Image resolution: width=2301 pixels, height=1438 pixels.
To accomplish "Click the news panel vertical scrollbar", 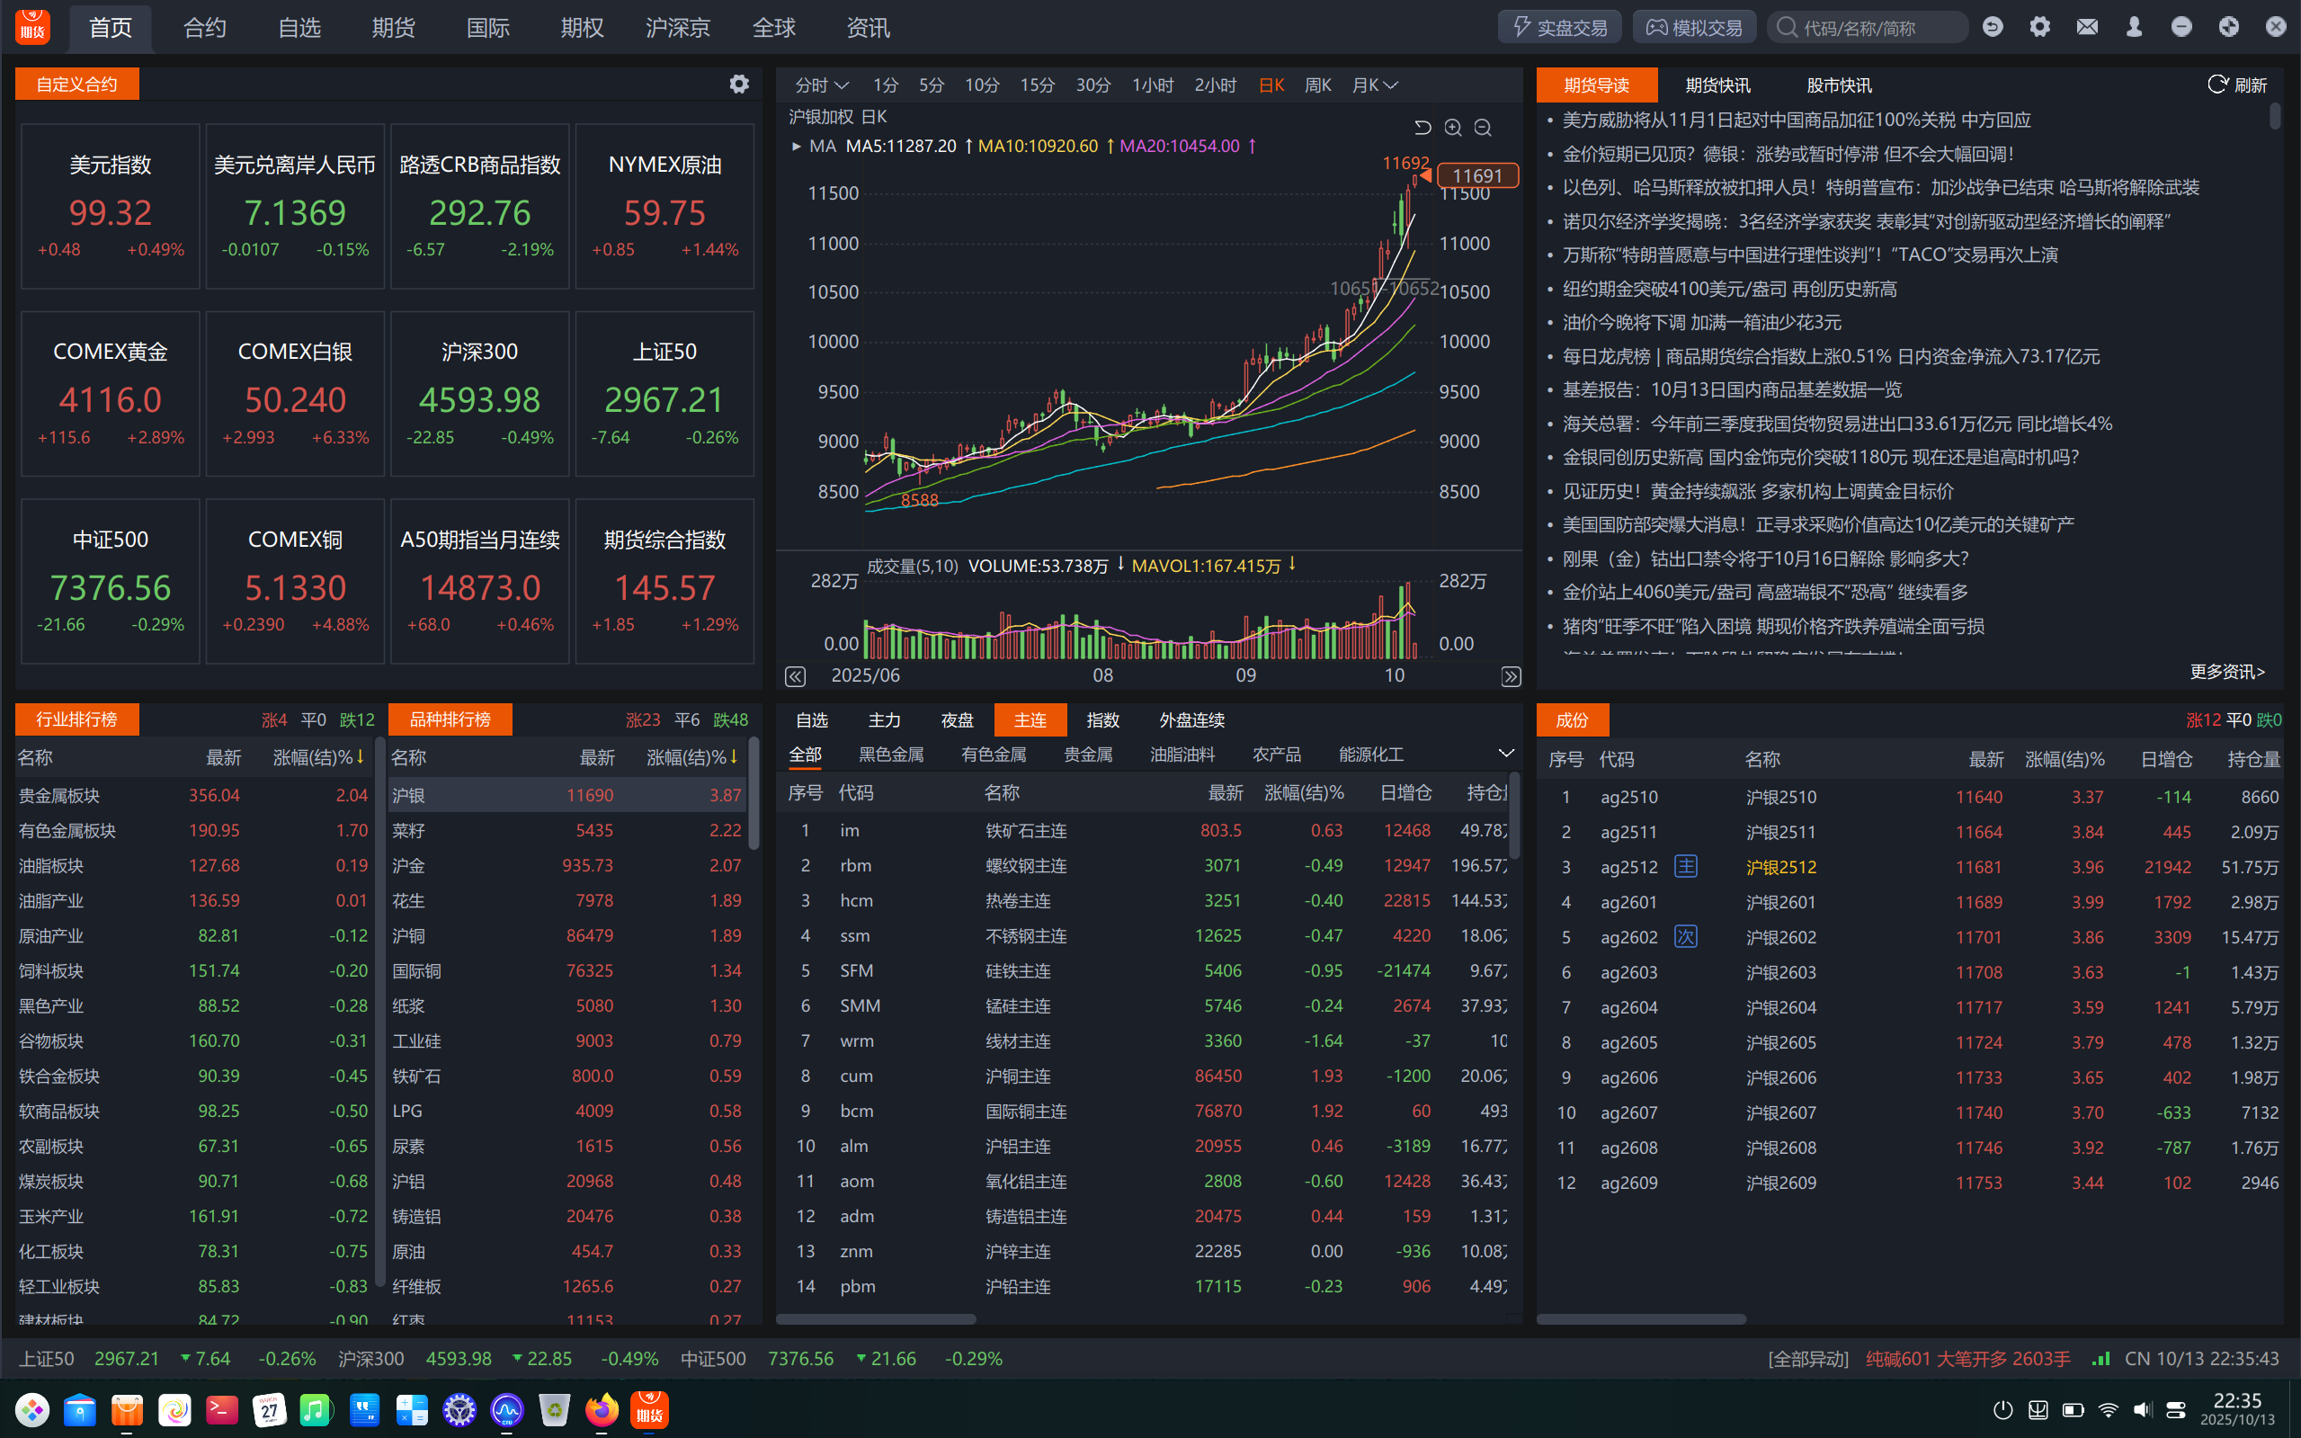I will pos(2274,116).
